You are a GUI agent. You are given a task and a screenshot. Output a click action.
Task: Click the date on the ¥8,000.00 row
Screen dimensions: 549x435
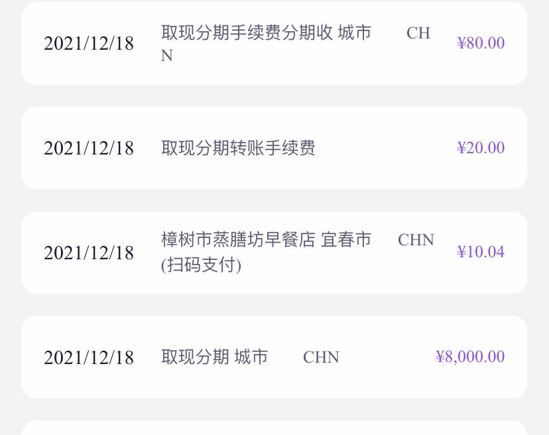coord(89,357)
